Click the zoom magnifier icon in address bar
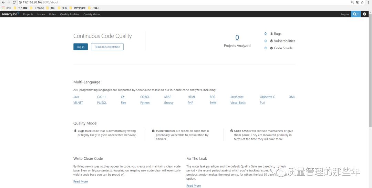Image resolution: width=372 pixels, height=188 pixels. click(x=353, y=2)
